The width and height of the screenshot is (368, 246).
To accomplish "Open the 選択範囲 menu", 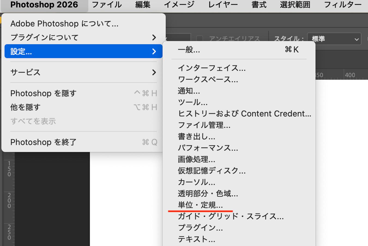I will [x=295, y=5].
